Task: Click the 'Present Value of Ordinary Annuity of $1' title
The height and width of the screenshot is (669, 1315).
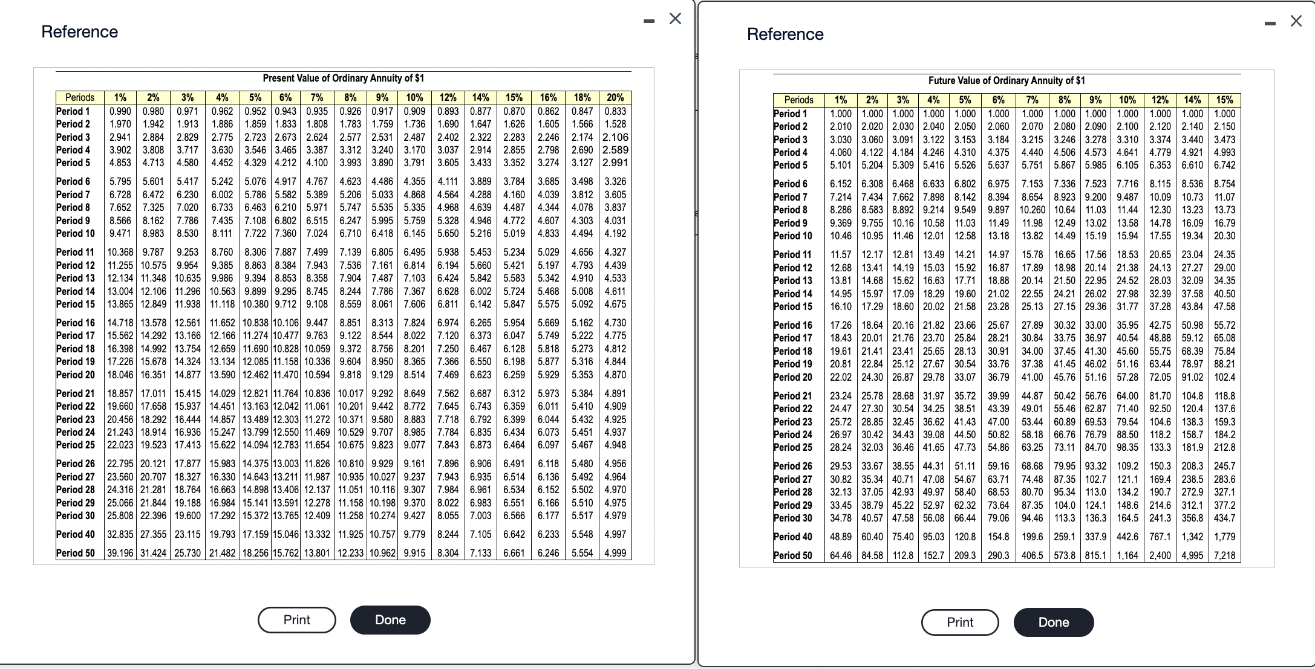Action: click(x=343, y=78)
